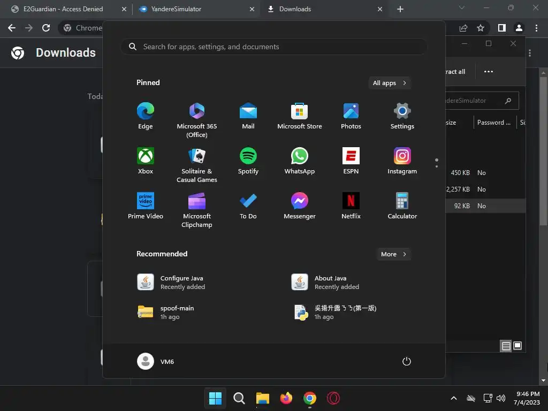
Task: Open Chrome profile menu
Action: point(519,28)
